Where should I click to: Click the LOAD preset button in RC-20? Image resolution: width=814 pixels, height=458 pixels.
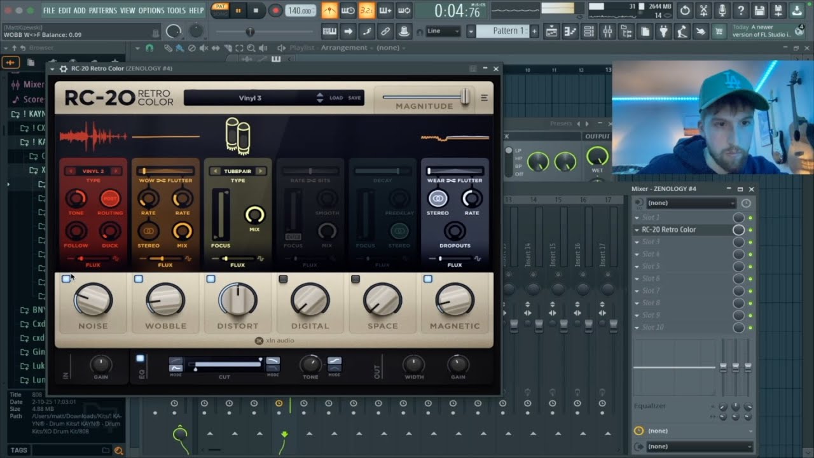336,98
